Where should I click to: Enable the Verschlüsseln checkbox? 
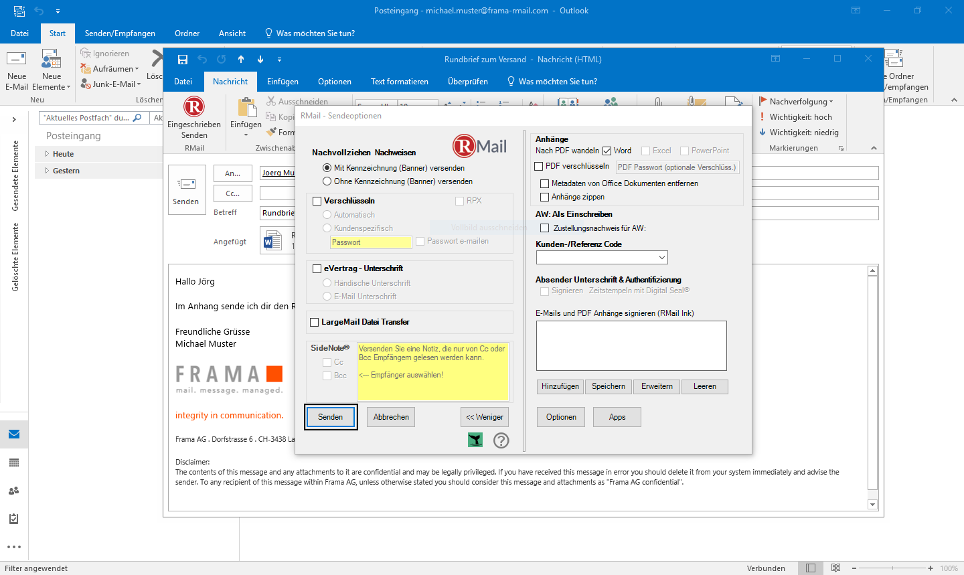click(317, 201)
